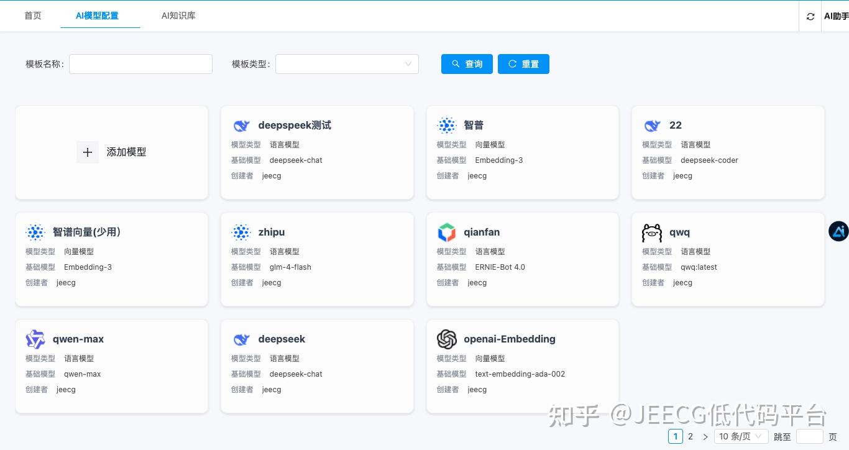Open the 智普 model card title
The width and height of the screenshot is (849, 450).
click(x=474, y=126)
